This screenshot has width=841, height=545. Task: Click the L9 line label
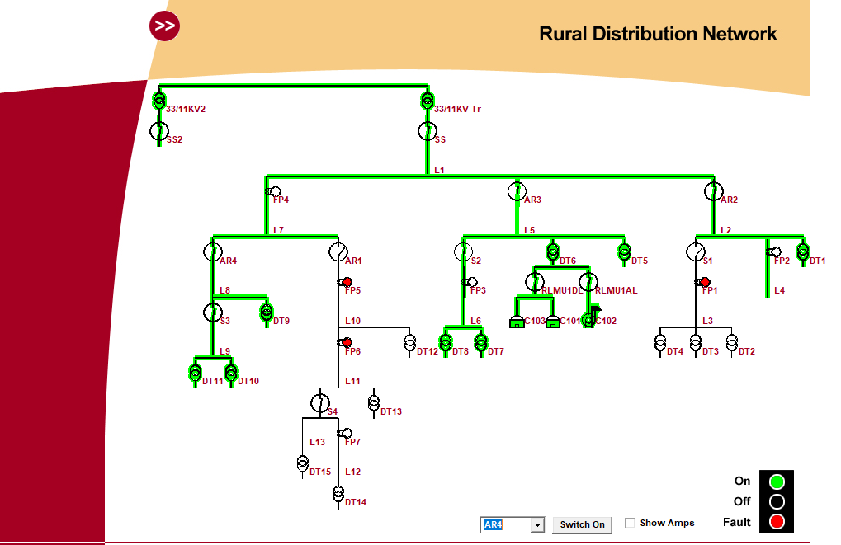pos(224,351)
